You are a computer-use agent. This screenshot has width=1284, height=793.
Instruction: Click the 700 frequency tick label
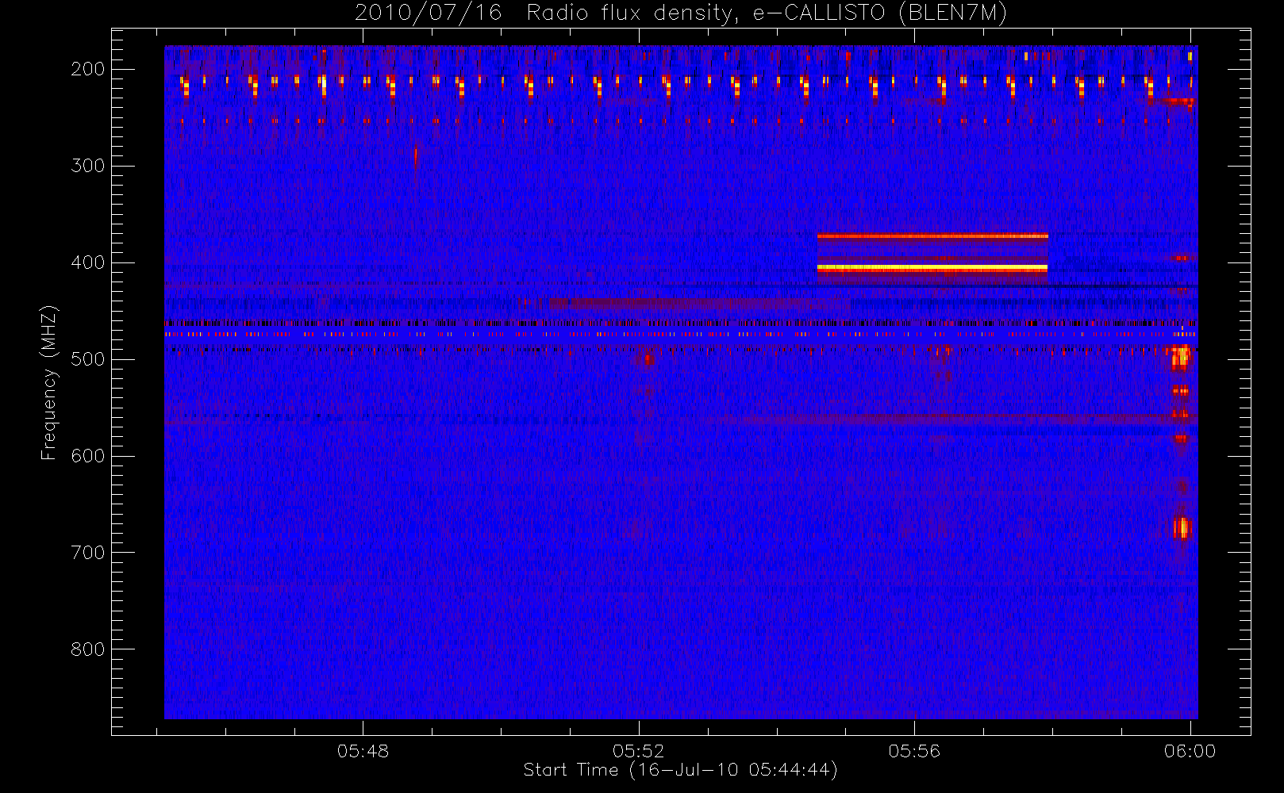pyautogui.click(x=88, y=553)
